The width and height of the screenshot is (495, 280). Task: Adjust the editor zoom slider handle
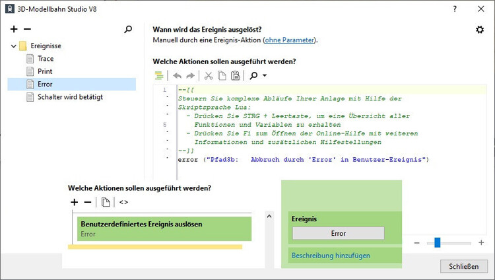[x=437, y=243]
